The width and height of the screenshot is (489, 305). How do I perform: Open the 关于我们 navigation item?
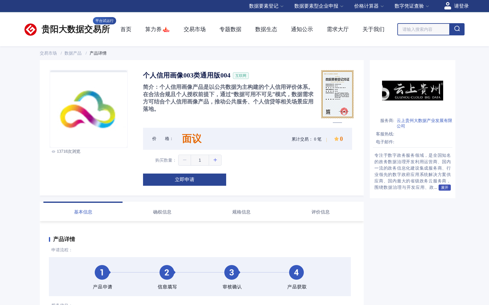point(373,29)
